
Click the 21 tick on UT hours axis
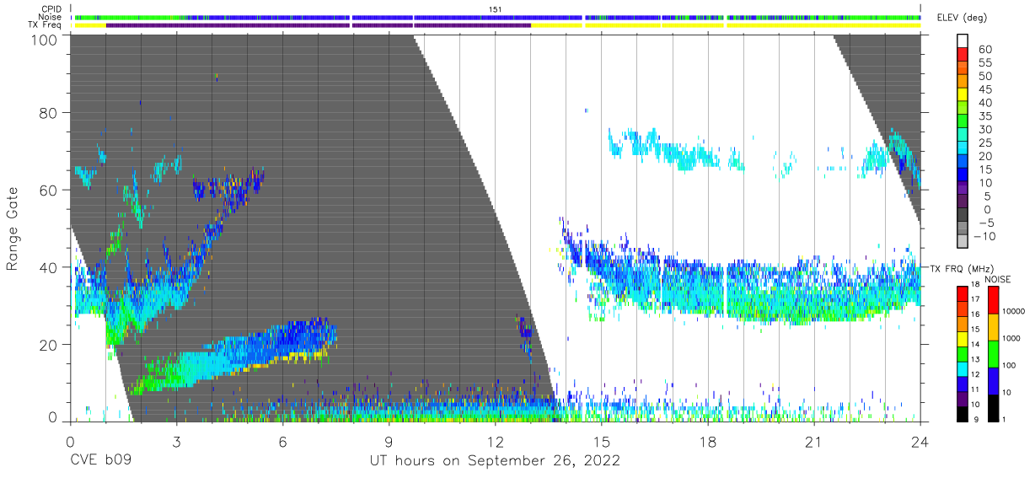813,442
